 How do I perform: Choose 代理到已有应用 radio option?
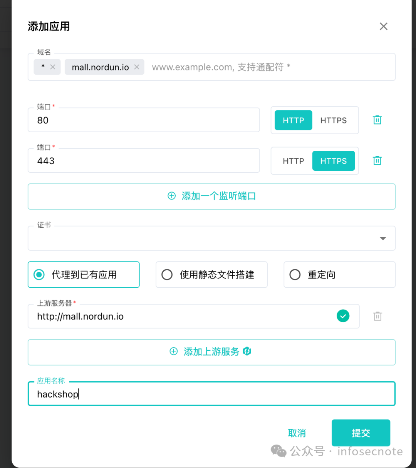(x=84, y=275)
